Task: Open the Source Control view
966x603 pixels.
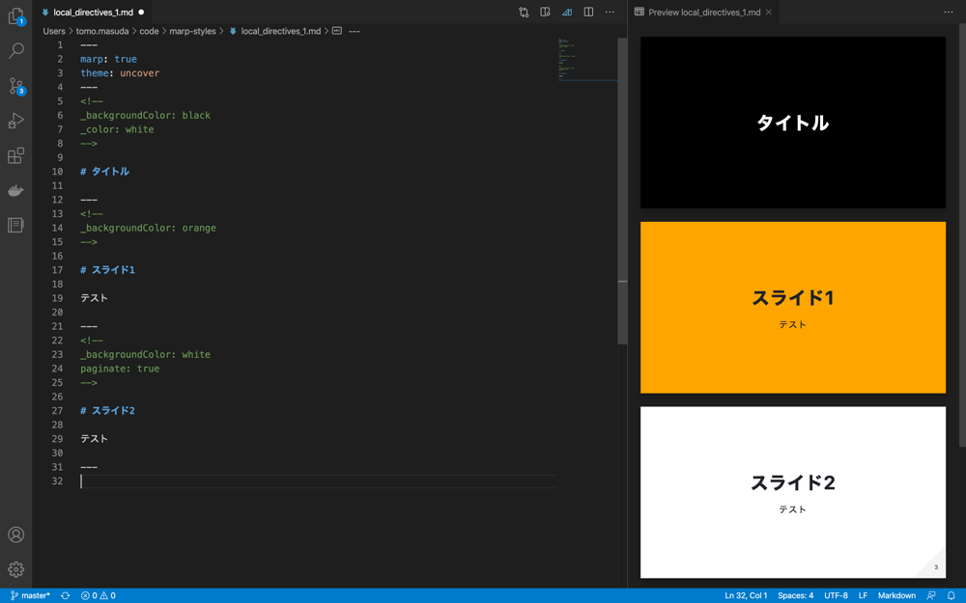Action: pos(15,87)
